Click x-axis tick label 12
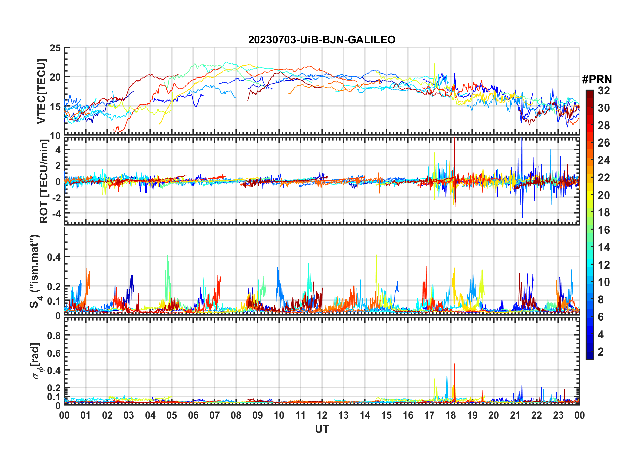The width and height of the screenshot is (644, 450). (322, 415)
